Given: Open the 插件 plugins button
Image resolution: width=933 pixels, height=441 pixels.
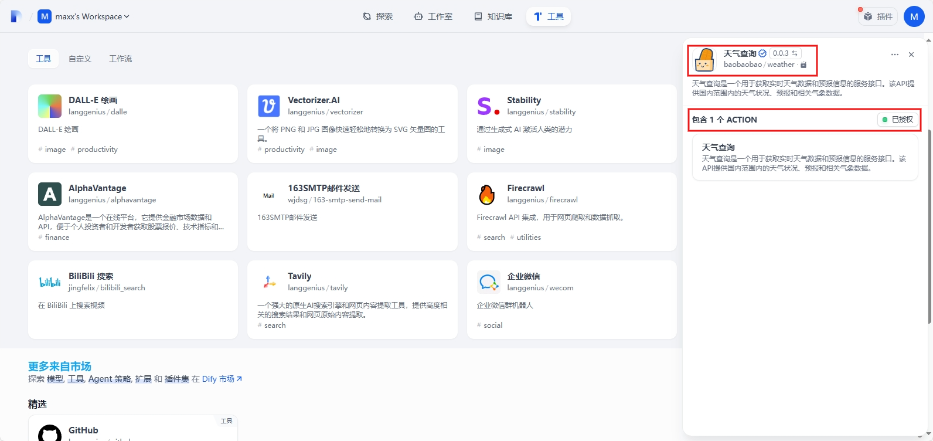Looking at the screenshot, I should 878,16.
